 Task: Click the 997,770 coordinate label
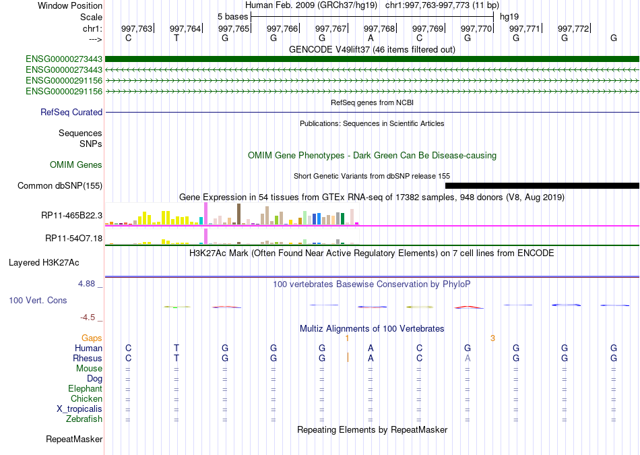pyautogui.click(x=476, y=28)
